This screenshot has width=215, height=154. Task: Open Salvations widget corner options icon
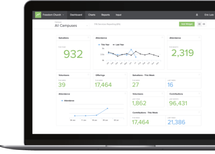(x=89, y=38)
